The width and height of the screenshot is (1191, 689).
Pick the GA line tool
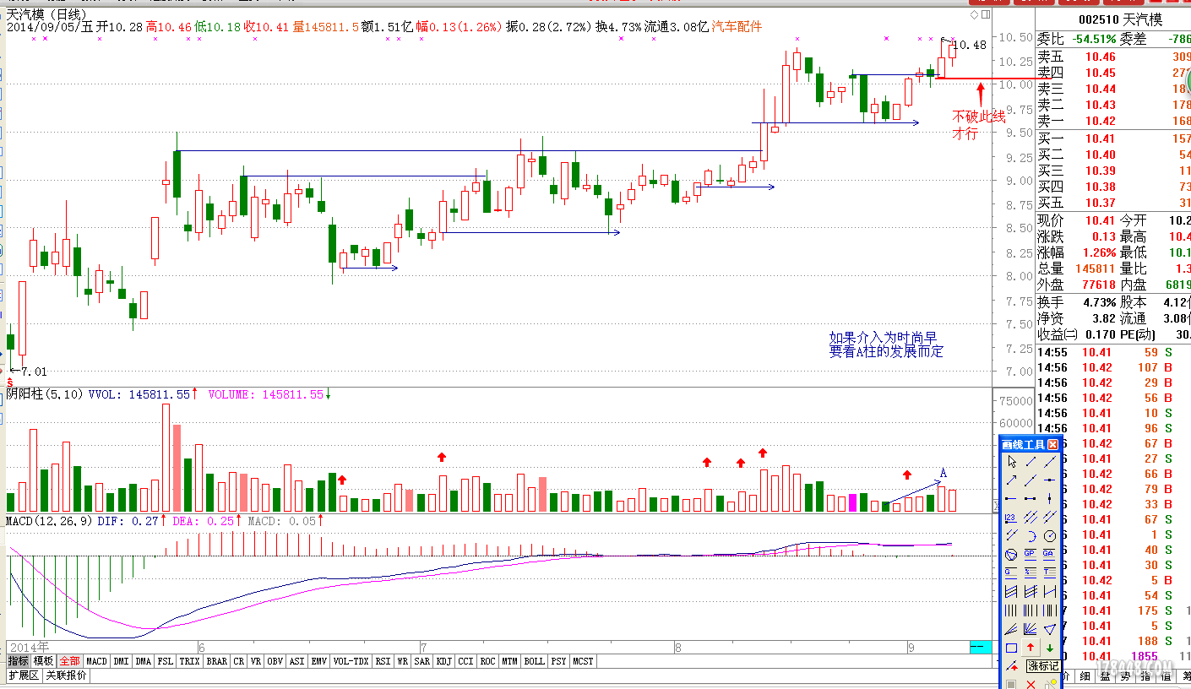[x=1050, y=553]
